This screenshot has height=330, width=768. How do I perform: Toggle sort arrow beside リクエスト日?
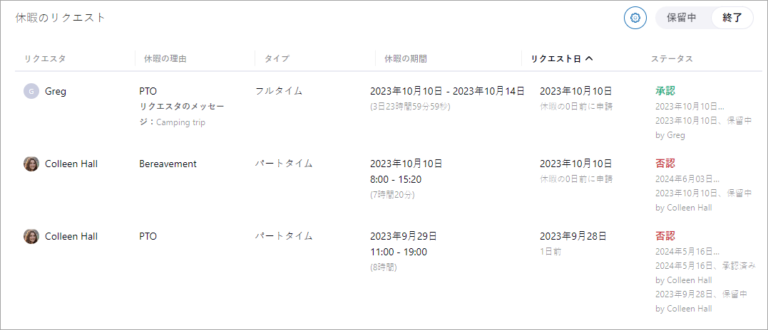(x=589, y=59)
